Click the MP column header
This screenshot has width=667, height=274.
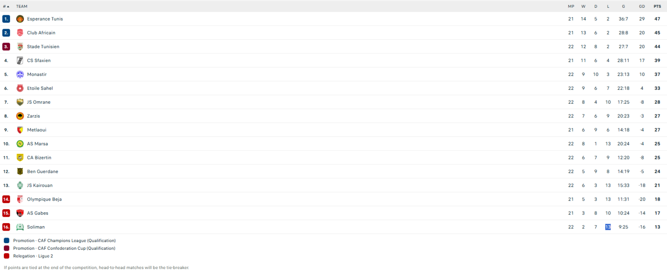coord(571,7)
